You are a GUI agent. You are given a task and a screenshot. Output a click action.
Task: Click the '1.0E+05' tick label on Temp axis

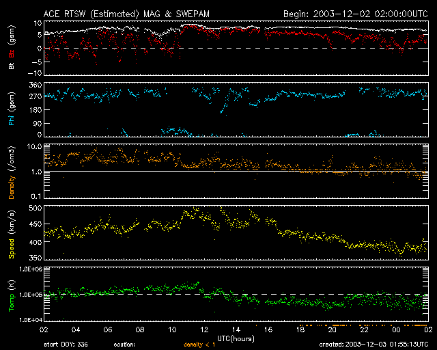pos(31,295)
